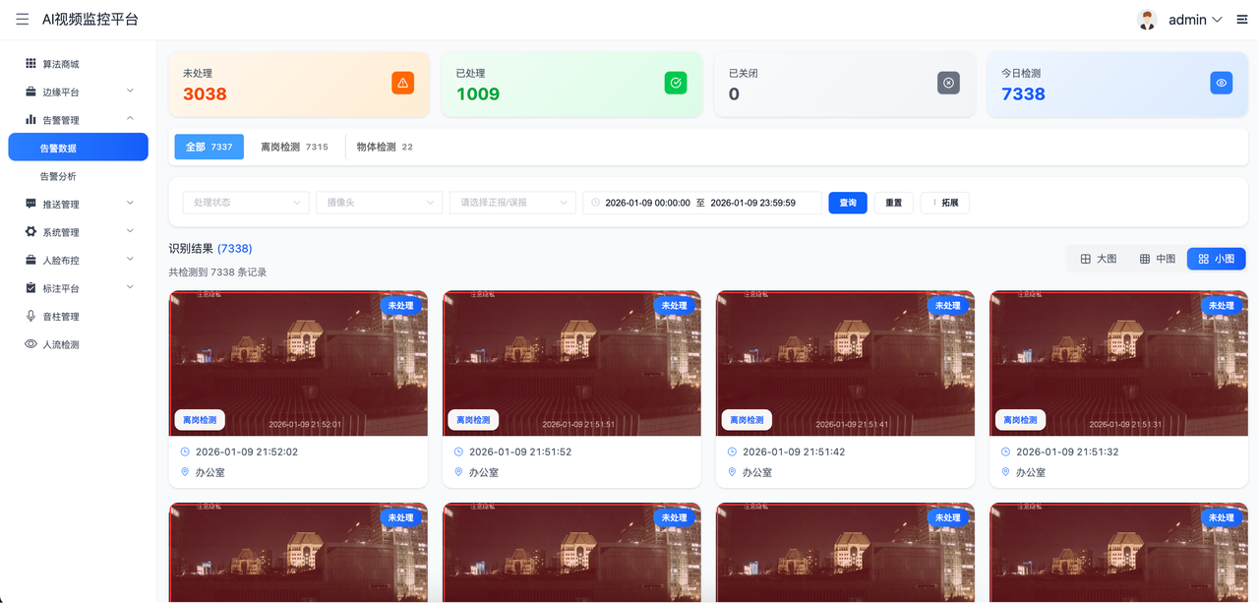Click the 标注平台 clipboard icon
Screen dimensions: 1259x603
[x=30, y=288]
